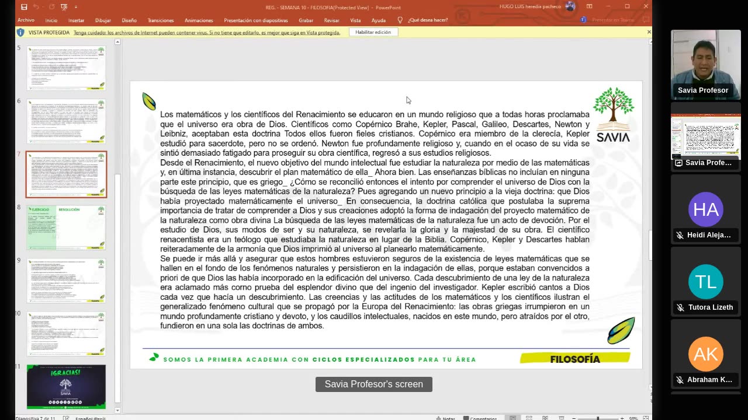Click Presentar en Teams button
The width and height of the screenshot is (748, 420).
[x=608, y=20]
